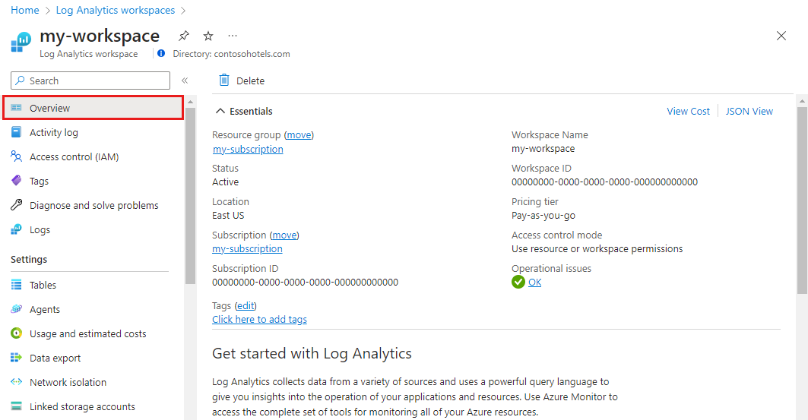Select the Workspace ID value
Image resolution: width=808 pixels, height=420 pixels.
pyautogui.click(x=604, y=182)
